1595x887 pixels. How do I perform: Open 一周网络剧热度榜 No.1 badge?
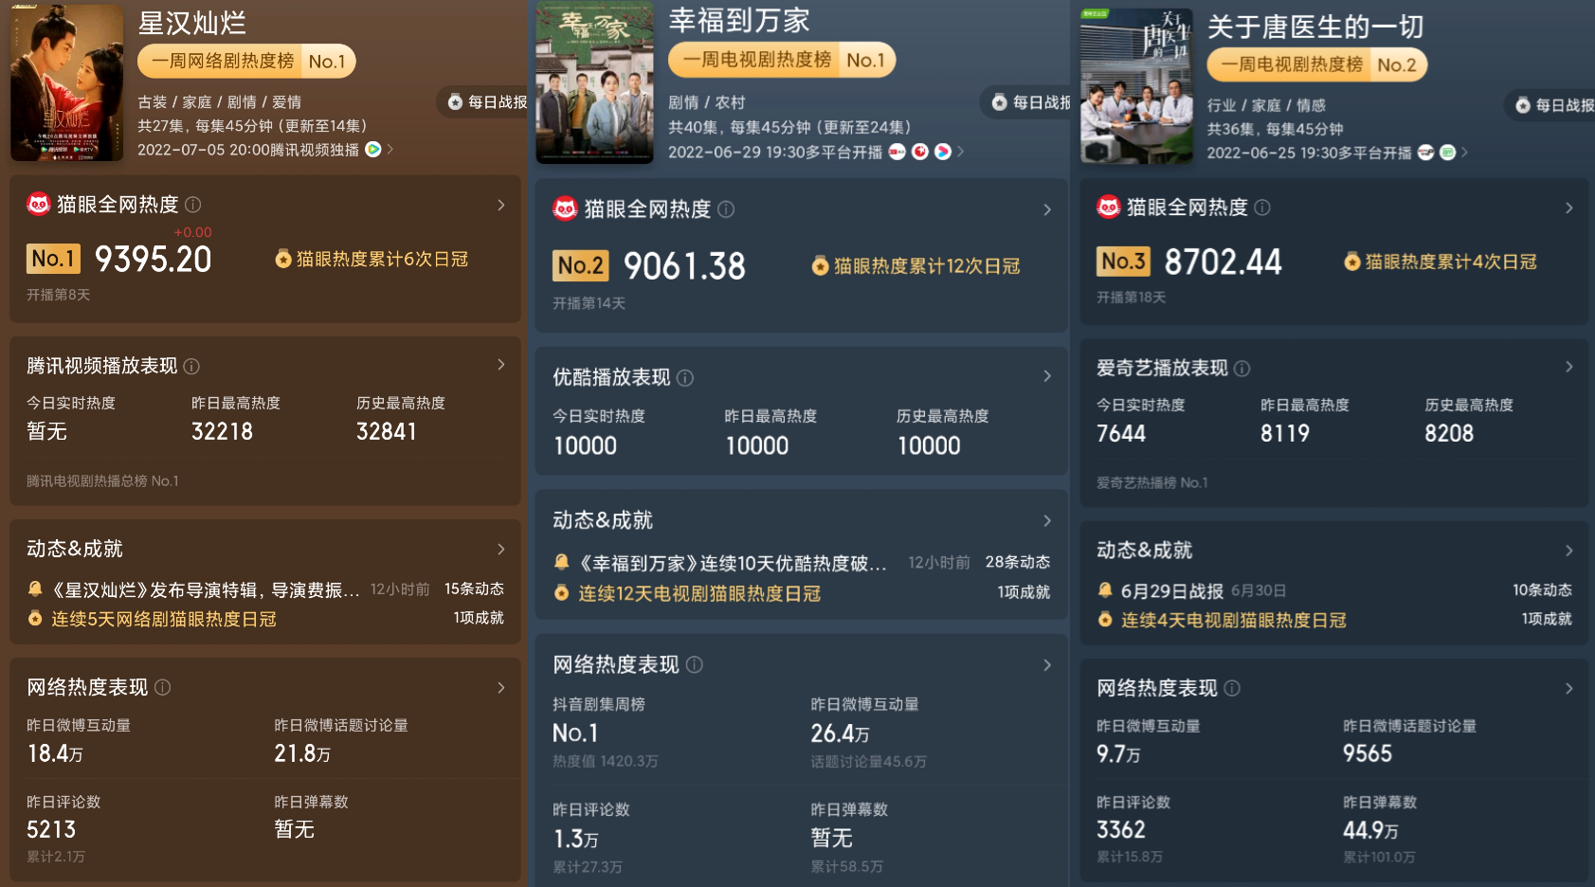click(x=246, y=62)
